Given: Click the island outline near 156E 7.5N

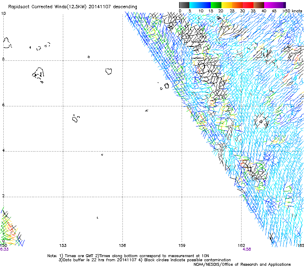Looking at the screenshot, I should [109, 71].
